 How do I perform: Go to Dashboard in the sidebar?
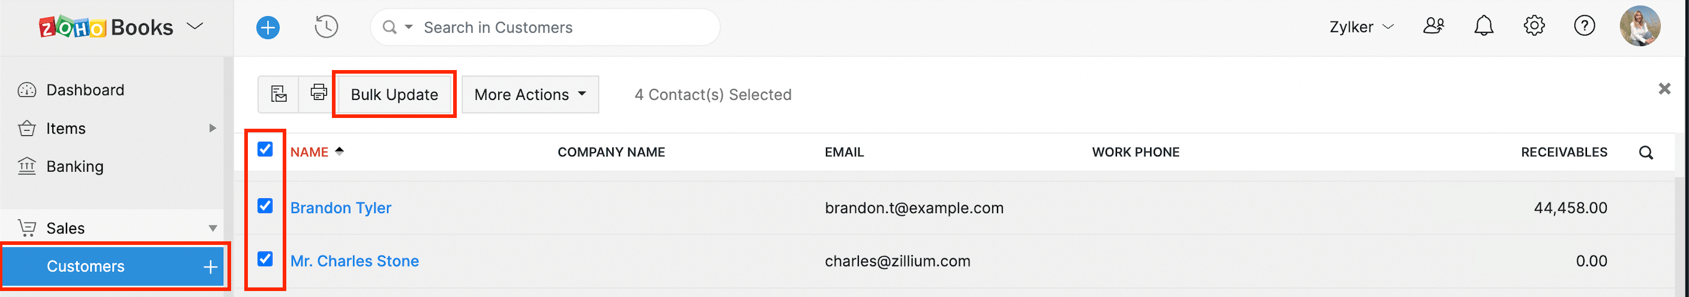85,90
